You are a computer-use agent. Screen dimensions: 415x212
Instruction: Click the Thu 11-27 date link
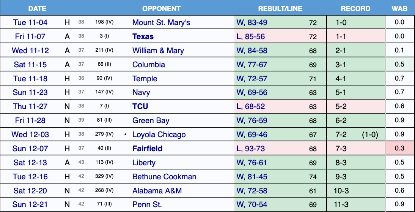pyautogui.click(x=30, y=107)
